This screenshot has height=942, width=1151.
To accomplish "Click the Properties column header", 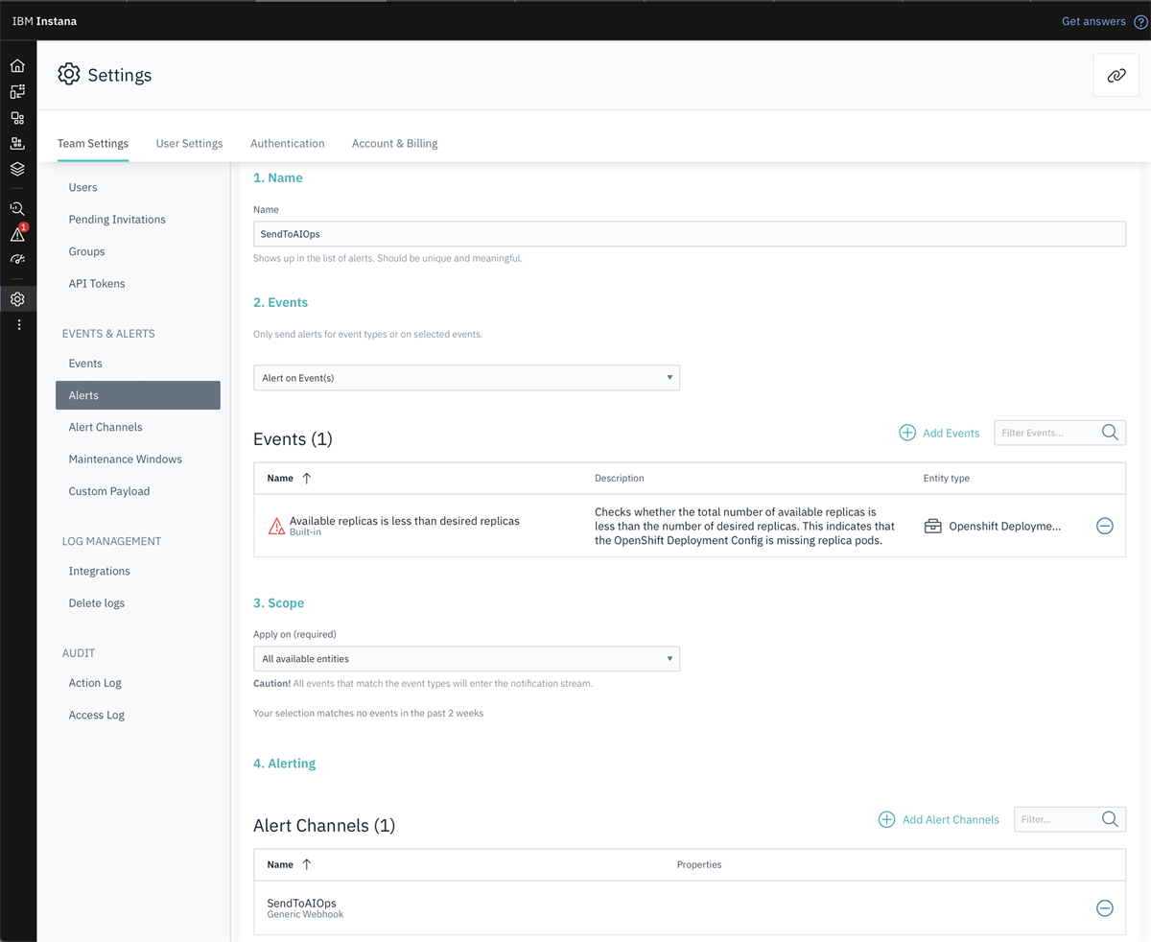I will pos(699,864).
